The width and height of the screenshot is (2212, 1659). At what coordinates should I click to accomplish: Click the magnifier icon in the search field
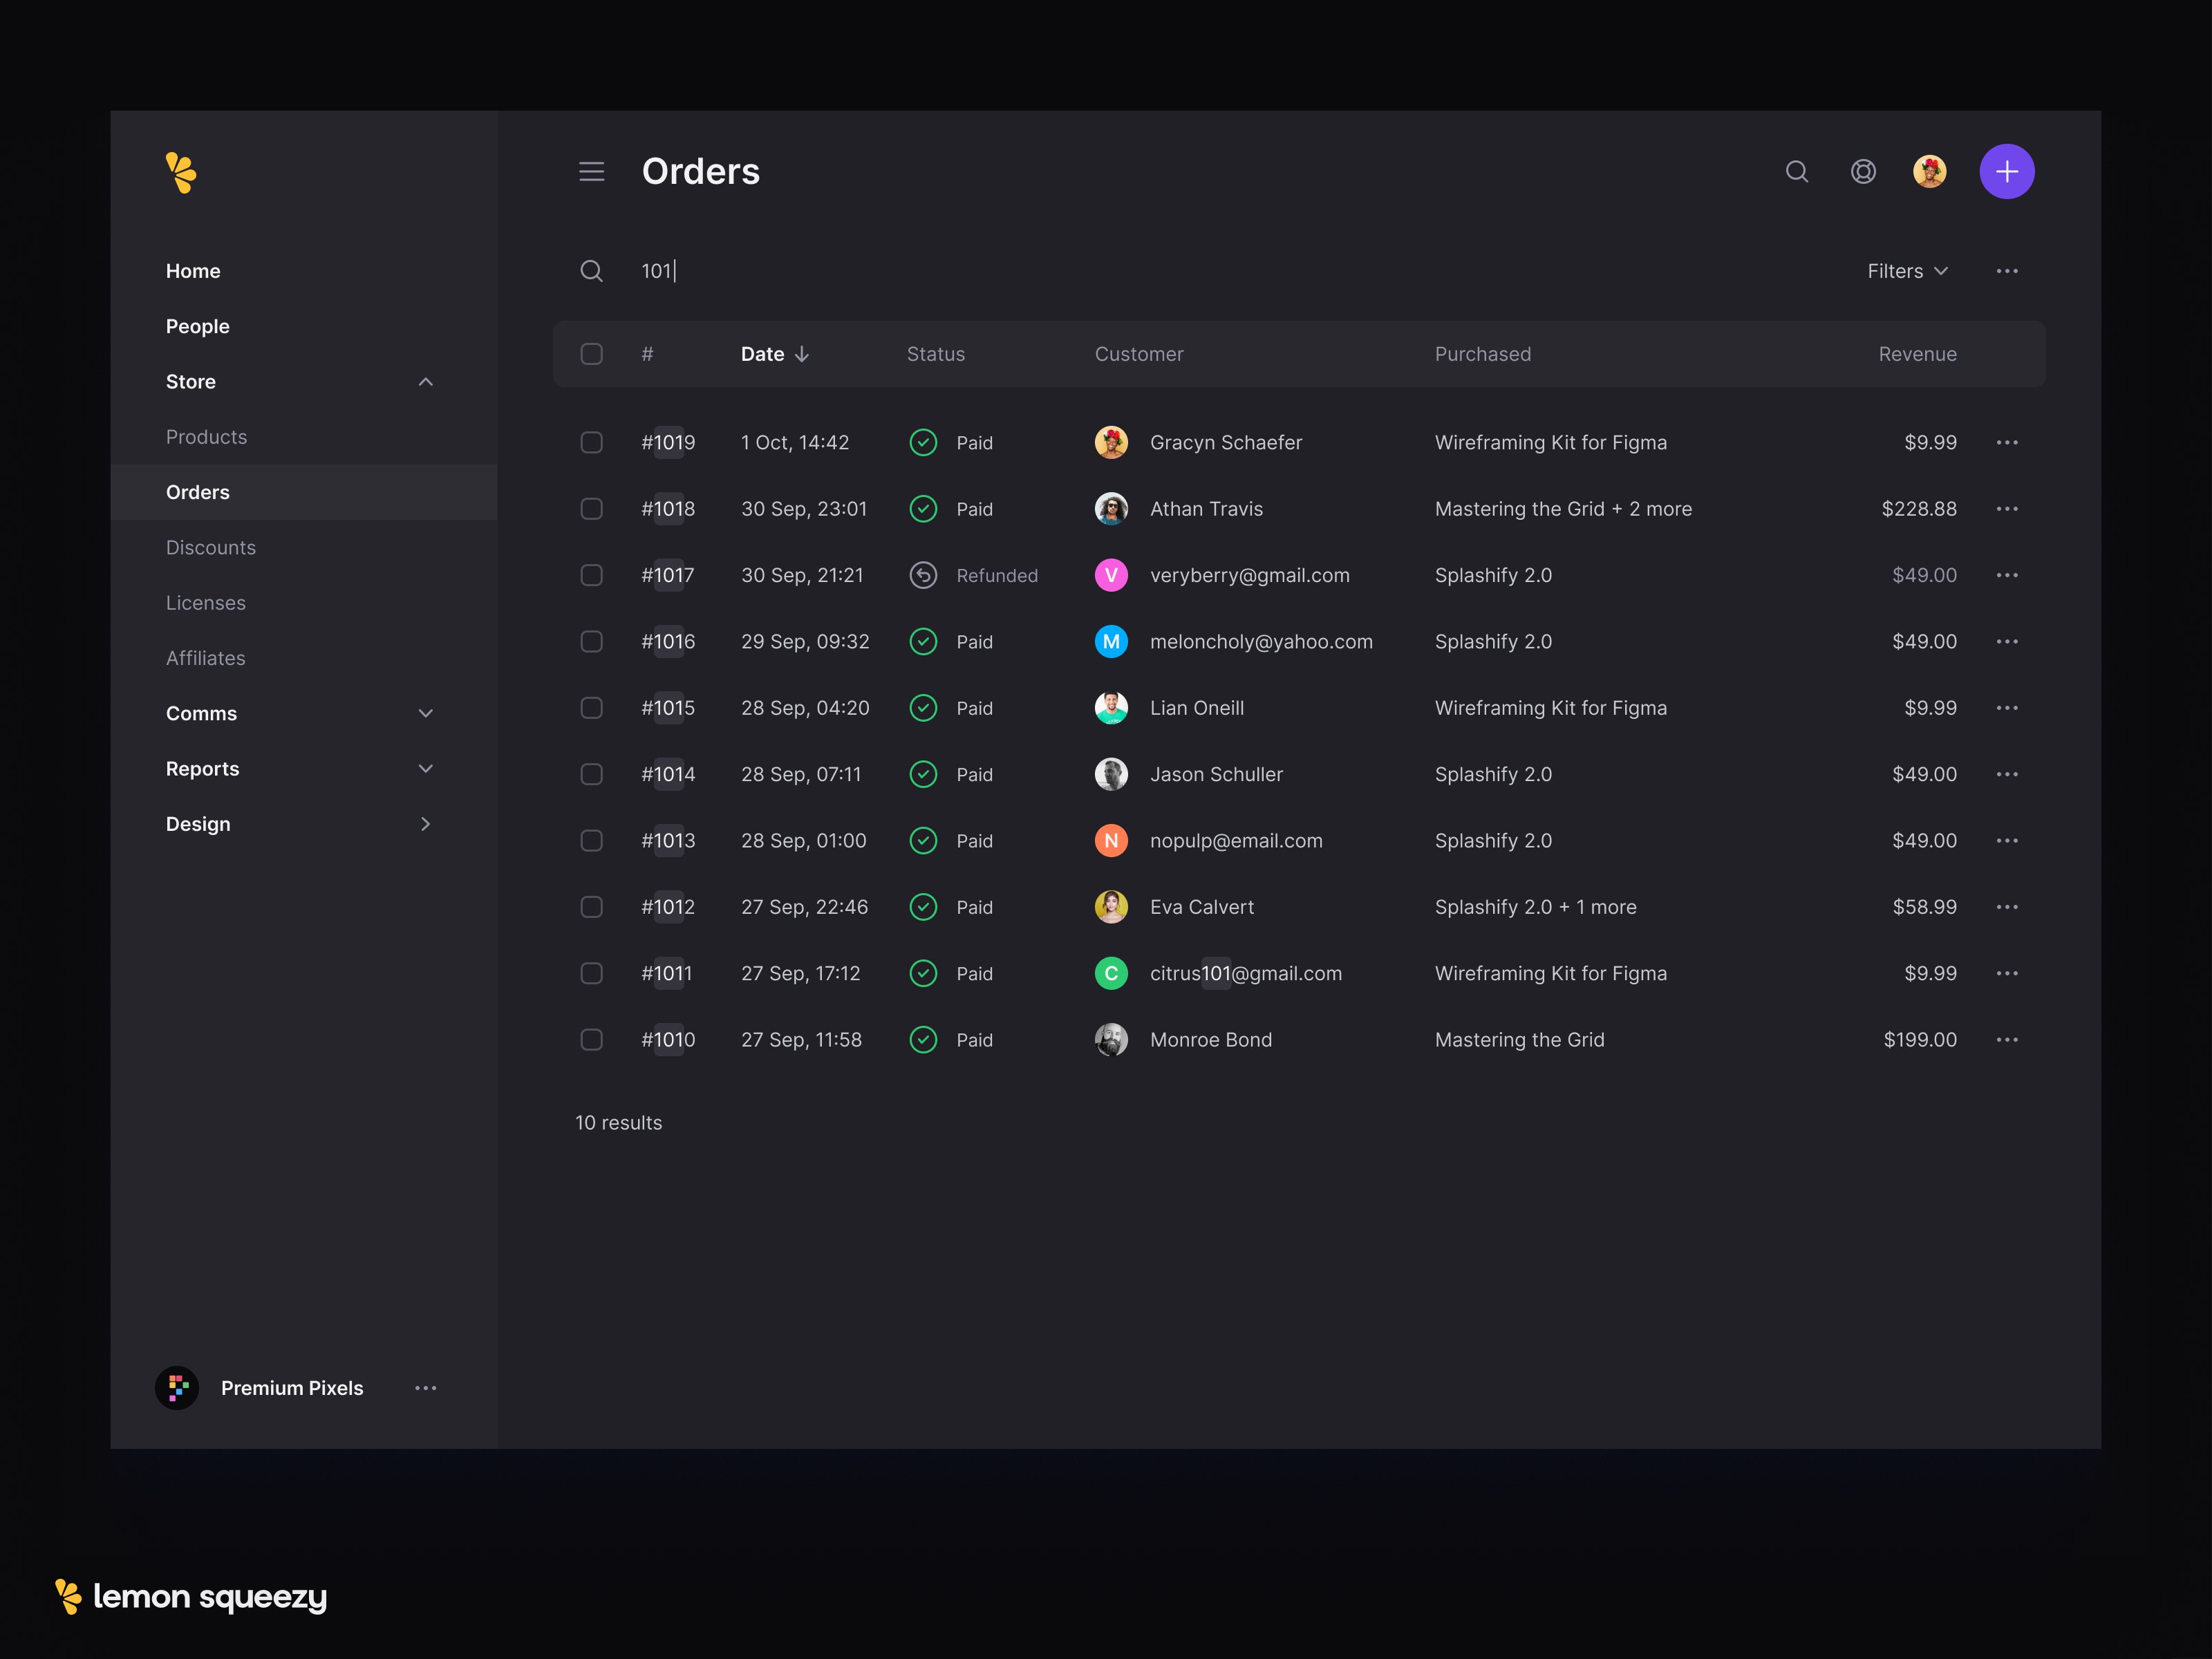click(x=592, y=271)
